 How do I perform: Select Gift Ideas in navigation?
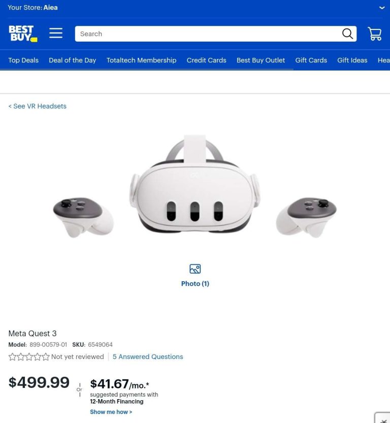352,60
